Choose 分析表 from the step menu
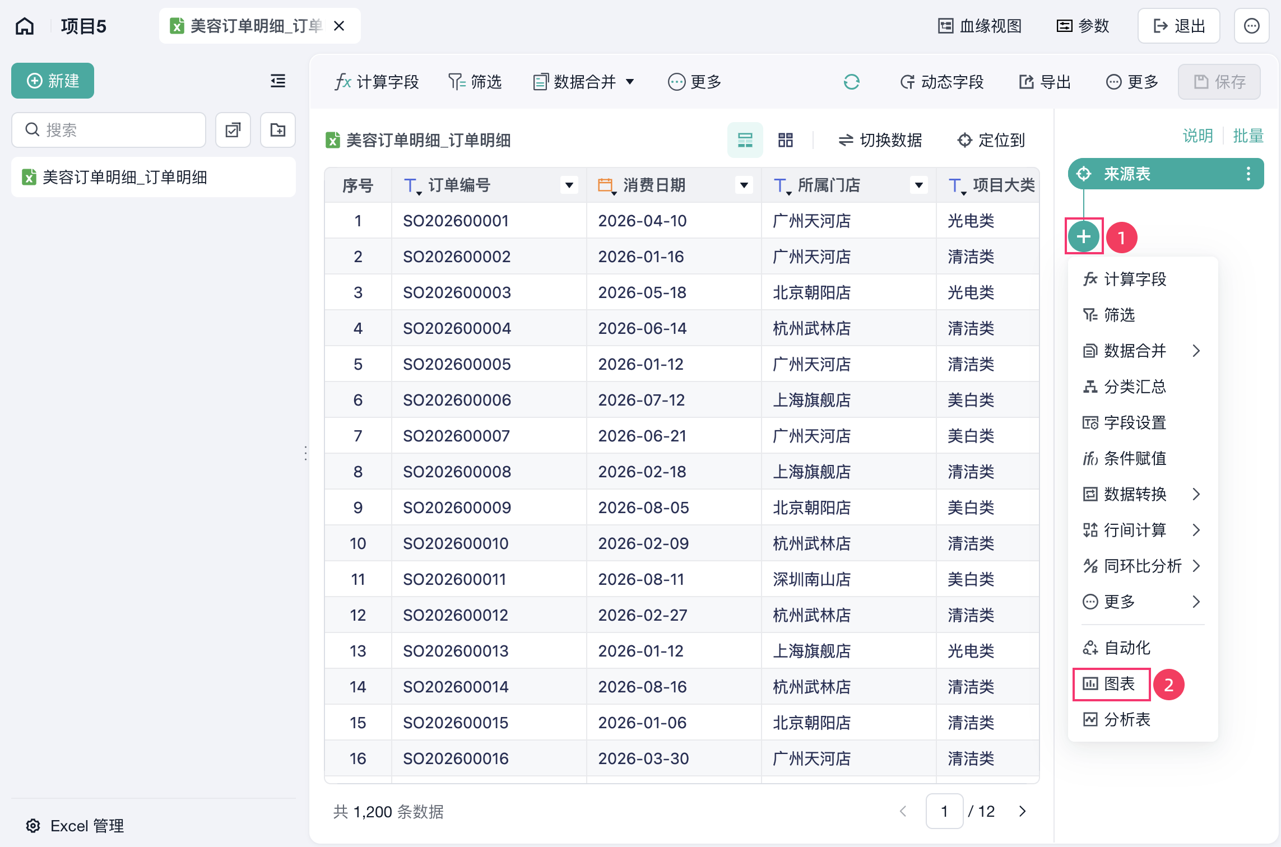The width and height of the screenshot is (1281, 847). (x=1143, y=719)
